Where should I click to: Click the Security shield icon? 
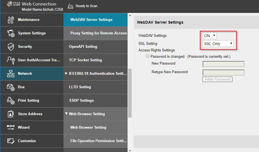(11, 47)
